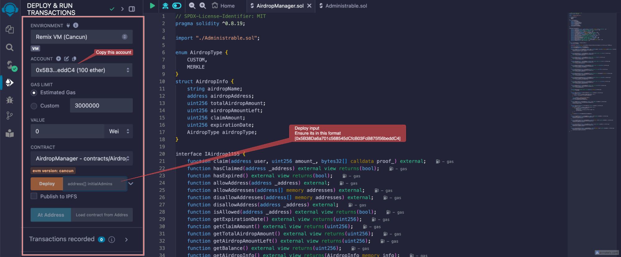Image resolution: width=621 pixels, height=257 pixels.
Task: Click the zoom out magnifier icon
Action: 192,6
